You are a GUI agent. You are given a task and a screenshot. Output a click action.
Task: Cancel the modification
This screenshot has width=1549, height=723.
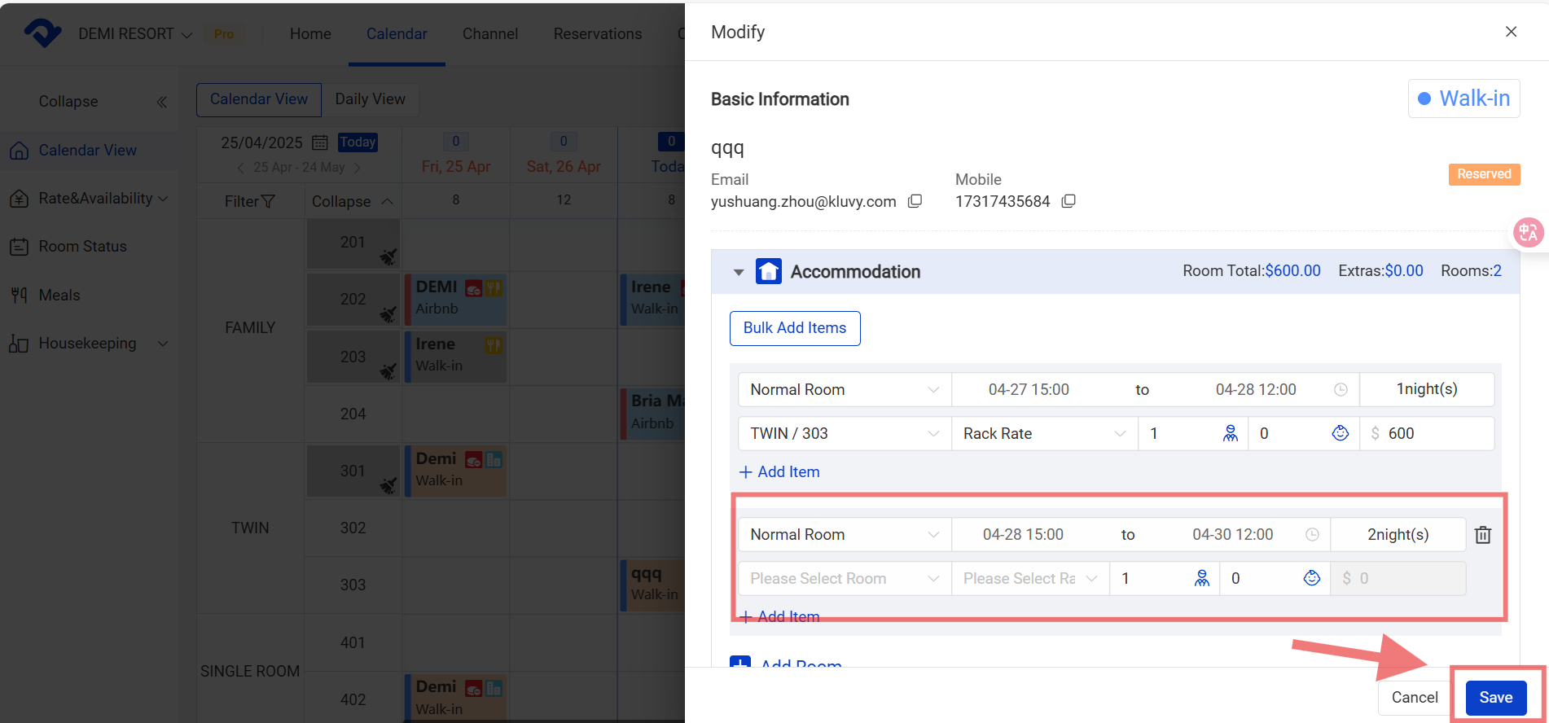coord(1415,697)
